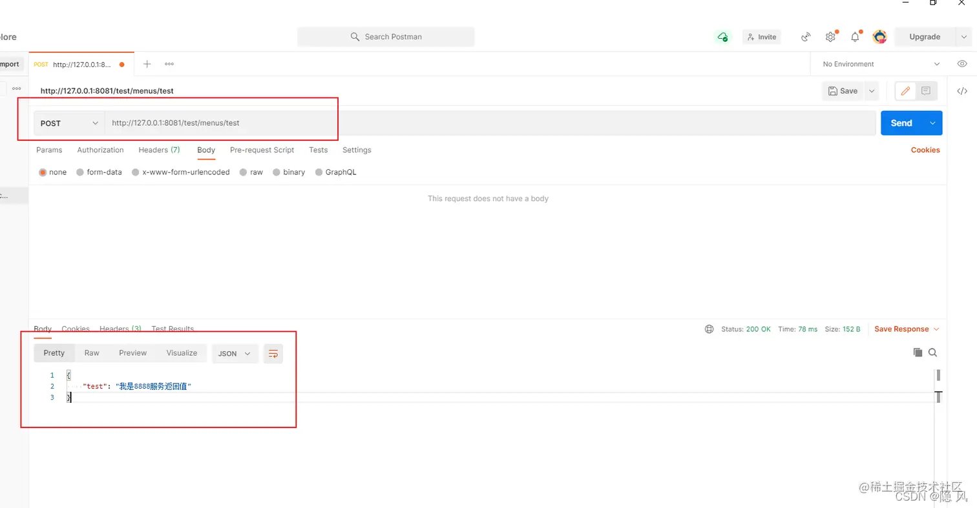Select the none body radio button
Screen dimensions: 977x508
pos(43,172)
